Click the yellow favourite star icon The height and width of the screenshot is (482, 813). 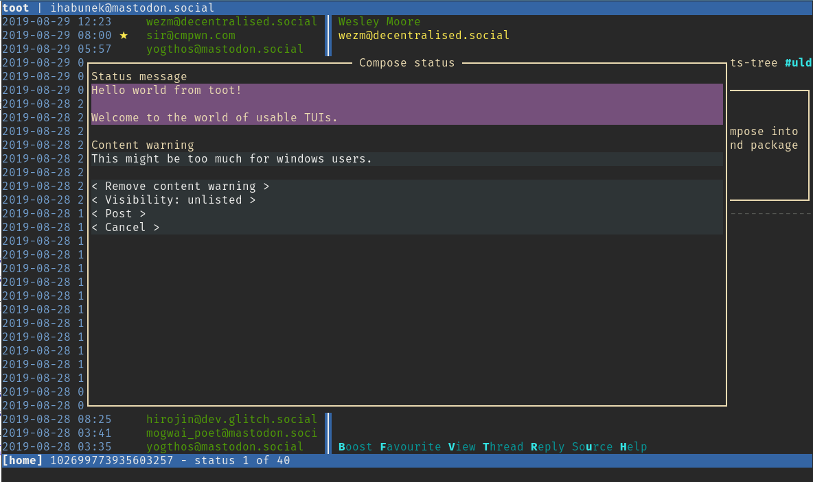(124, 36)
